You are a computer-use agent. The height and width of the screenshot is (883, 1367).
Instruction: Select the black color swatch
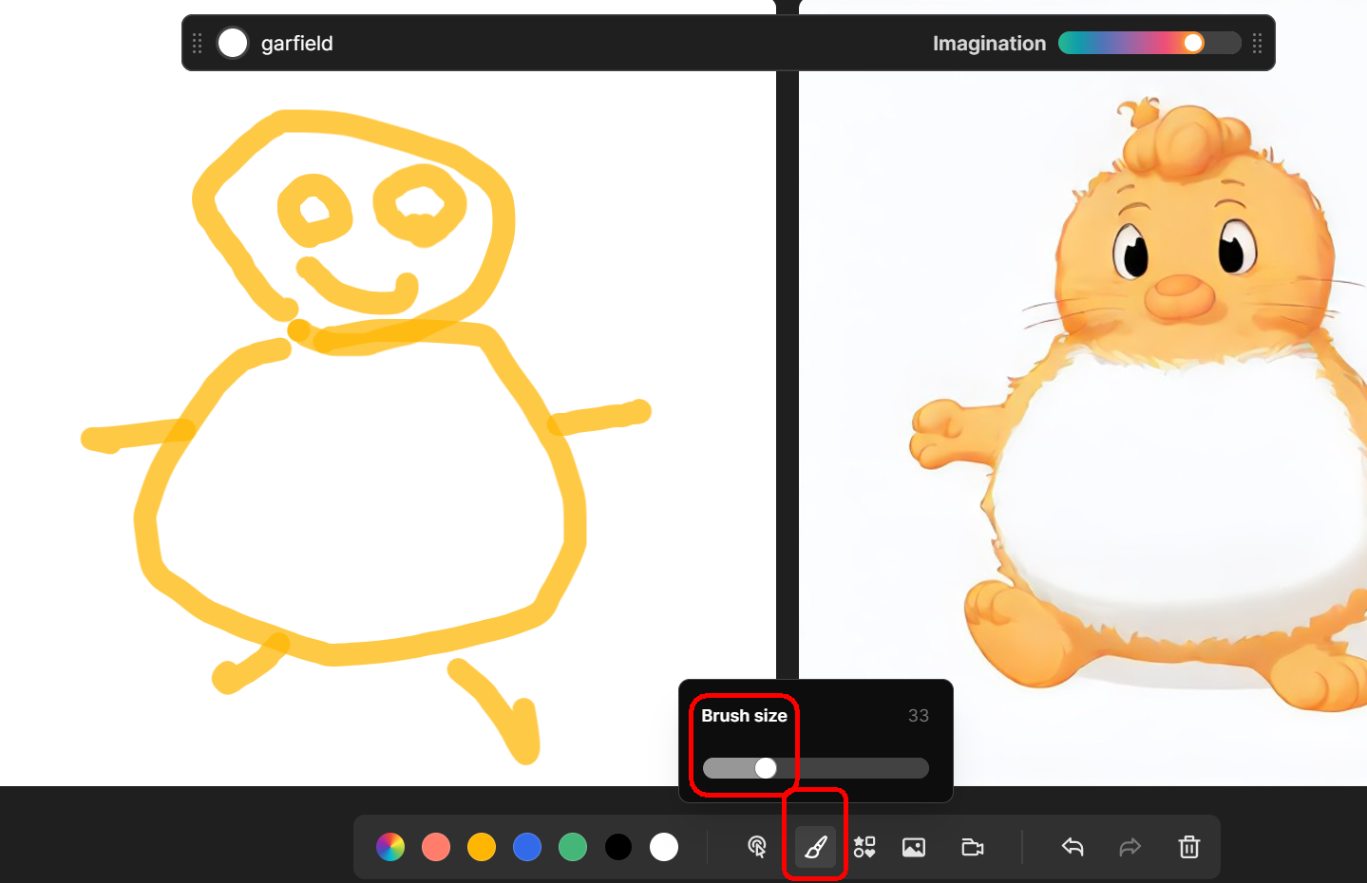coord(618,847)
